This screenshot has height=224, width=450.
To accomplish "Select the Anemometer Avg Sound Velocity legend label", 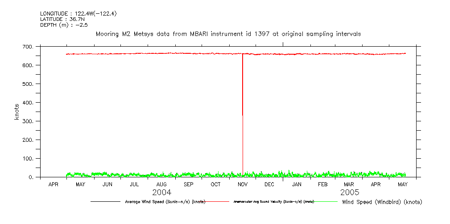I will click(273, 202).
